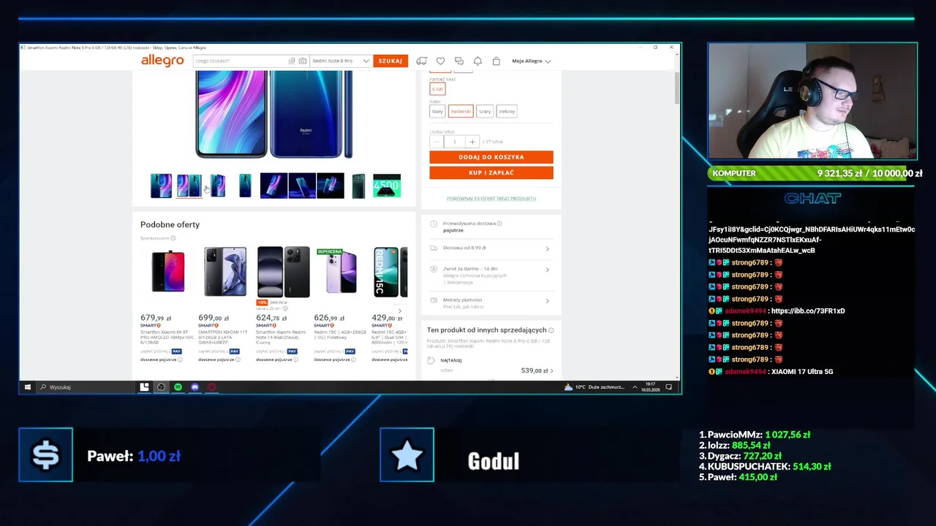Click the czego szukasz search field

(x=240, y=61)
